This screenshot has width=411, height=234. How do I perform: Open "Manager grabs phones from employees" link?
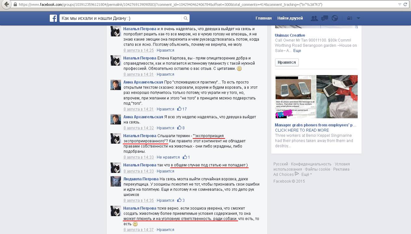[315, 125]
